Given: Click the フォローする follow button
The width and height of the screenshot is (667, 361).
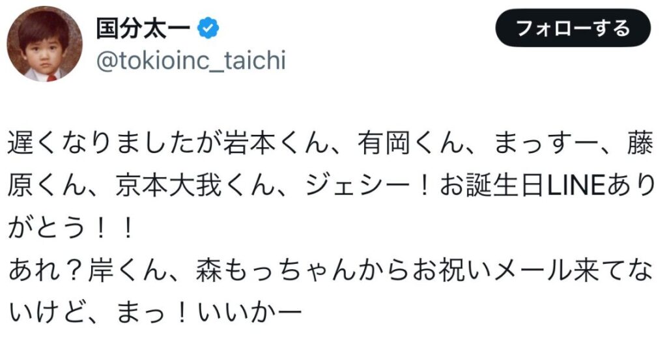Looking at the screenshot, I should tap(573, 28).
